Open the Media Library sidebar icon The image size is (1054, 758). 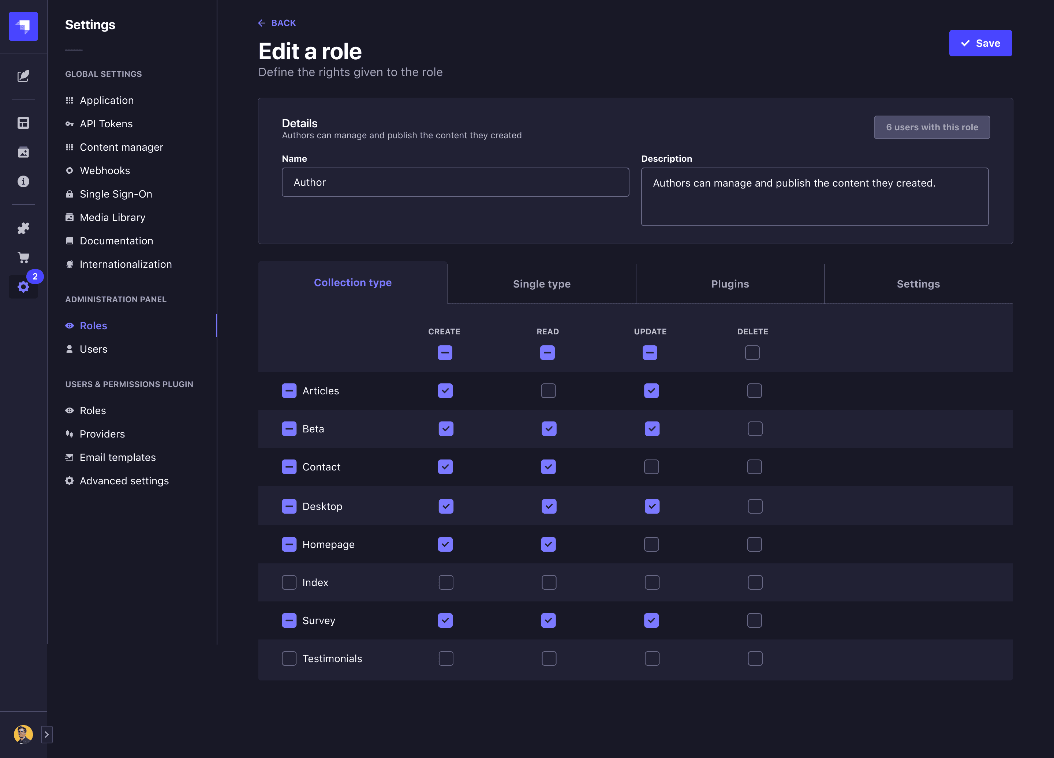click(23, 152)
